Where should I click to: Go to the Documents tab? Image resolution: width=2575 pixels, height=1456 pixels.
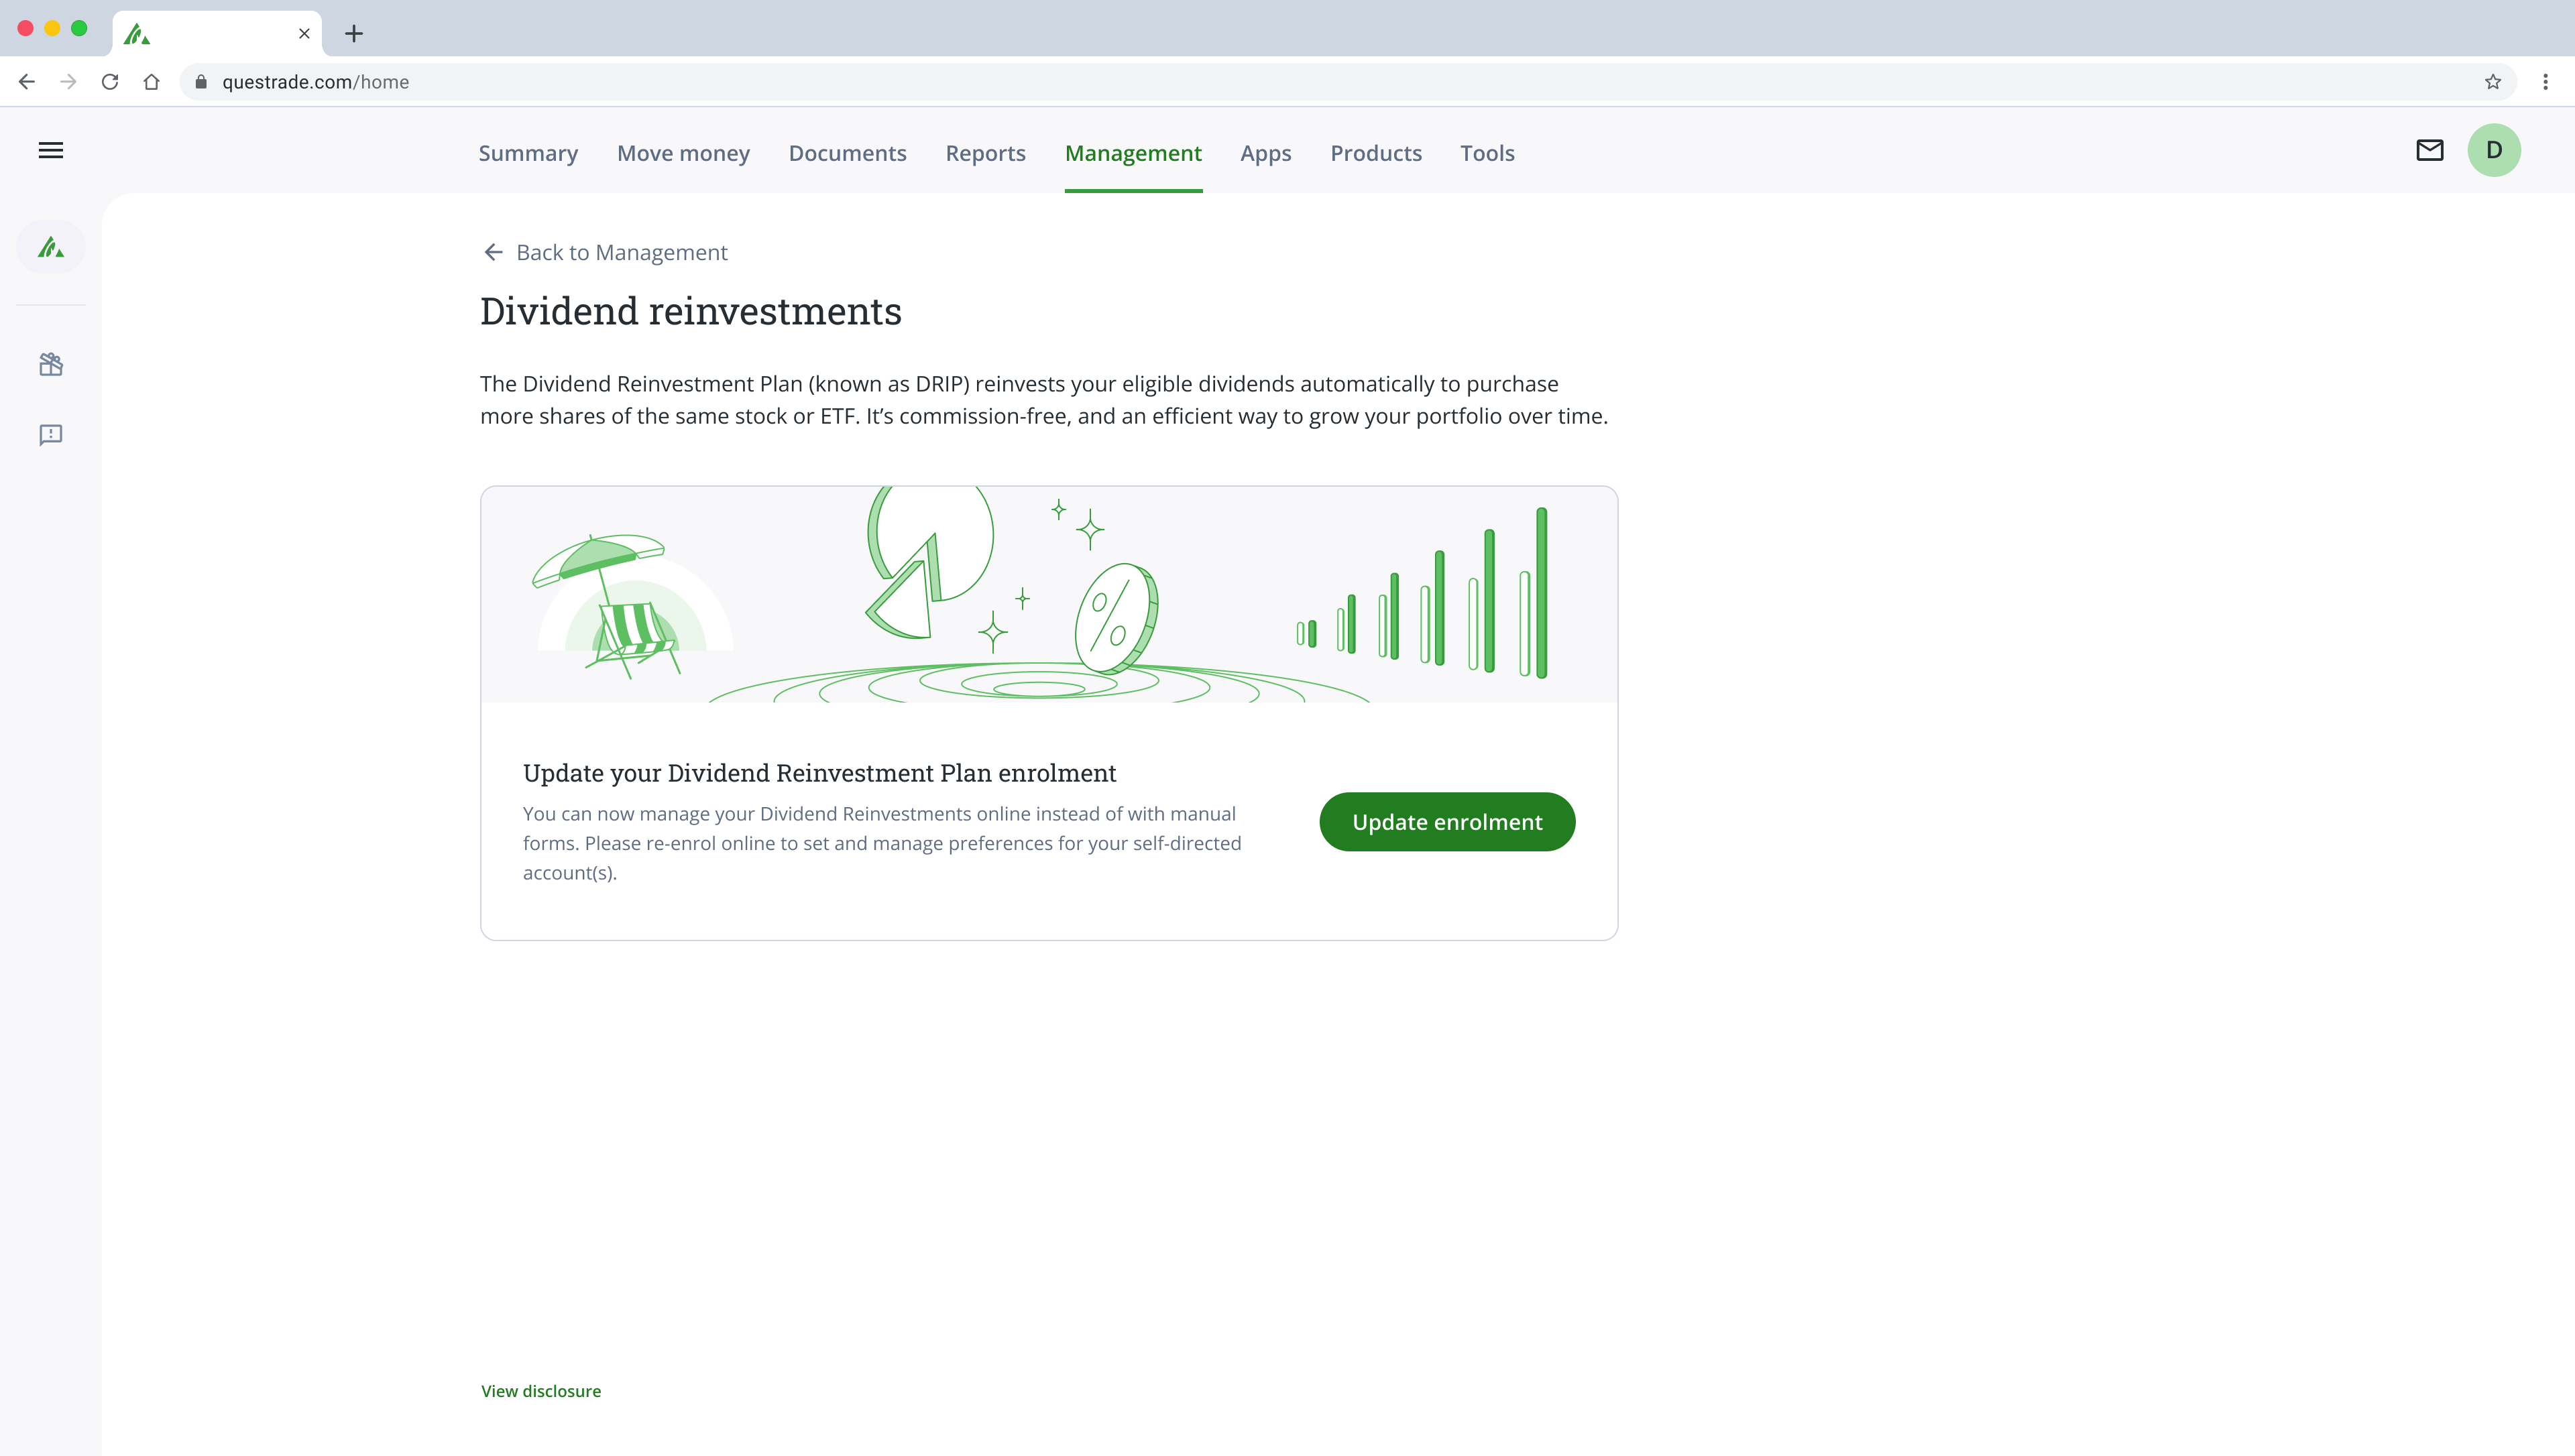point(847,153)
